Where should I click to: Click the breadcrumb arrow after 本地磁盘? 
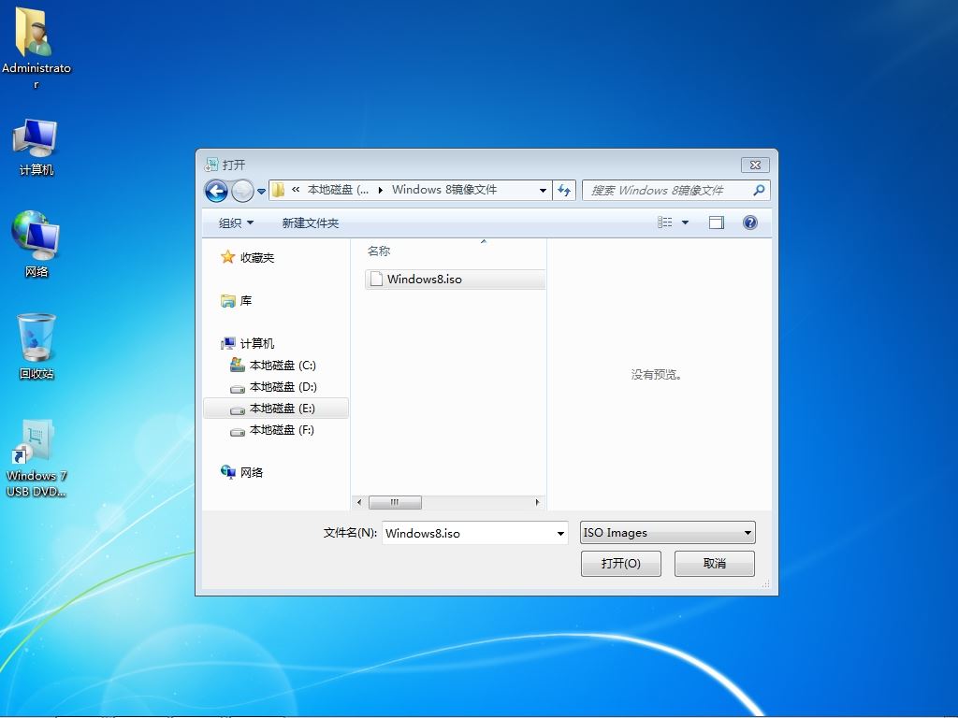point(380,191)
